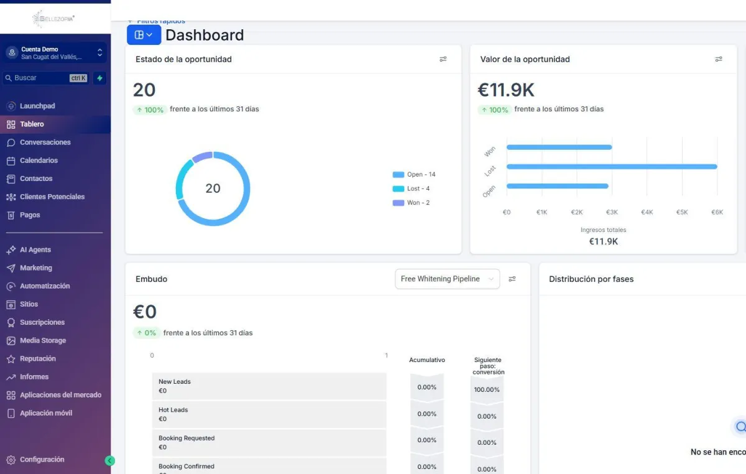Click the Open bar in value chart
This screenshot has width=746, height=474.
click(x=557, y=186)
